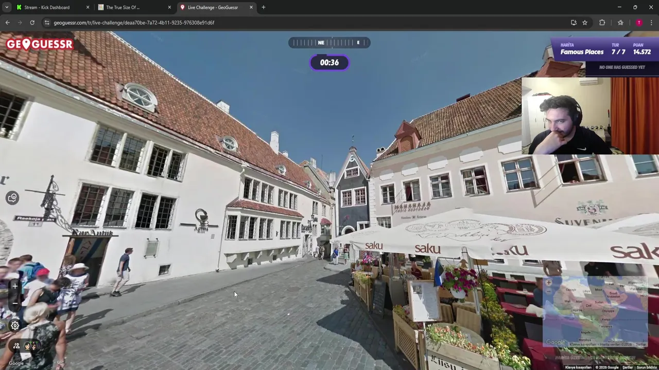Click the guess mini-map of Africa
The width and height of the screenshot is (659, 370).
(595, 312)
